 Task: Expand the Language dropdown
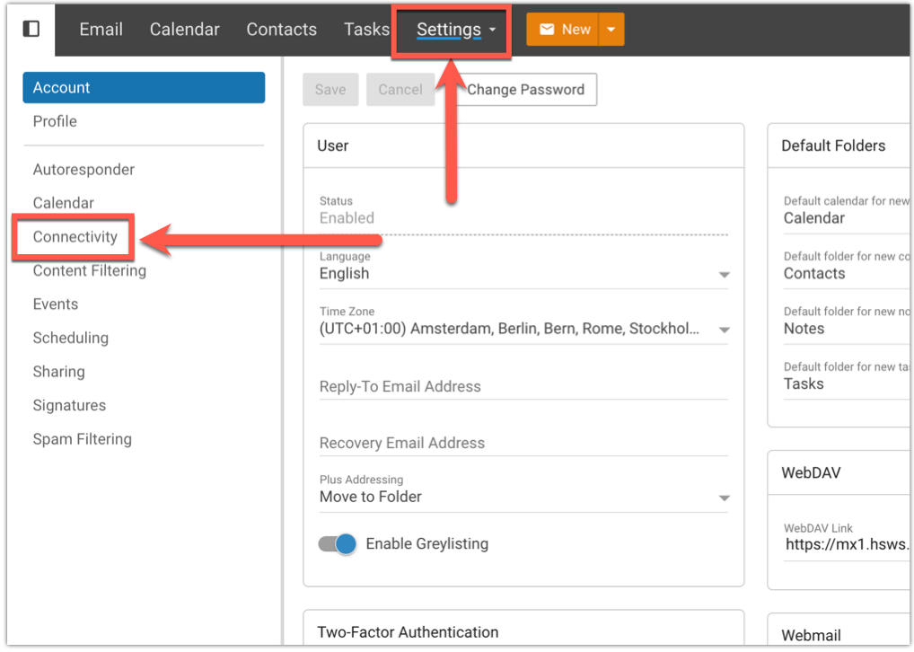tap(724, 274)
